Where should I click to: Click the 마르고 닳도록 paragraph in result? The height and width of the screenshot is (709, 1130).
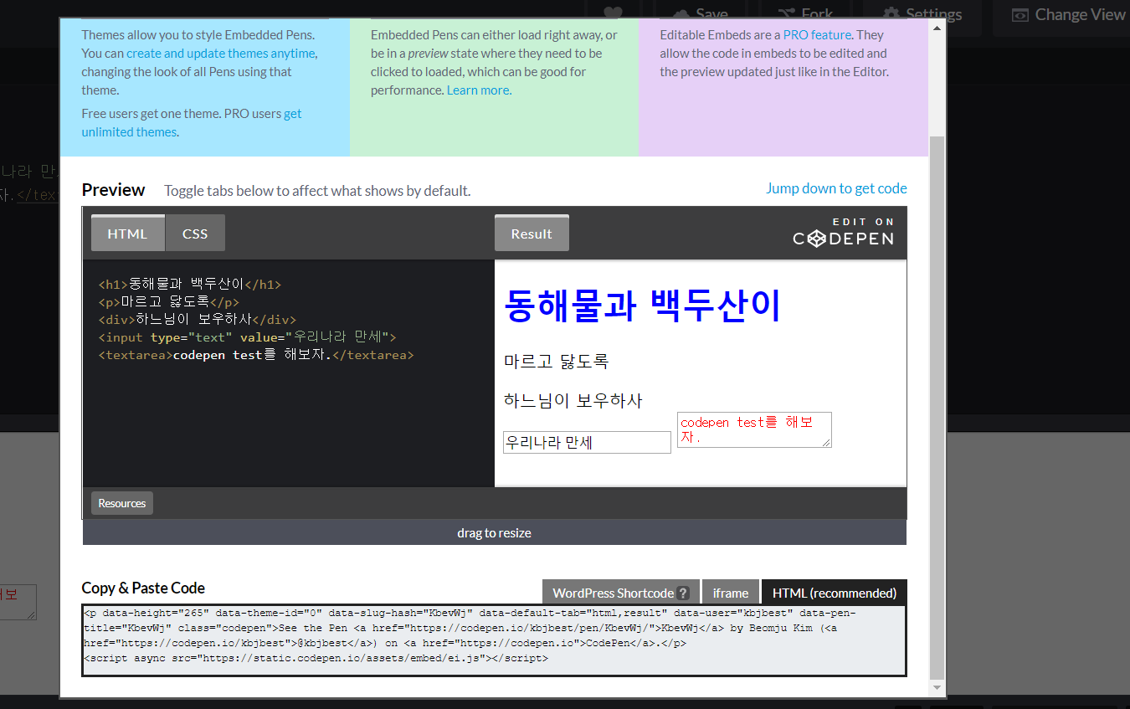pyautogui.click(x=556, y=362)
